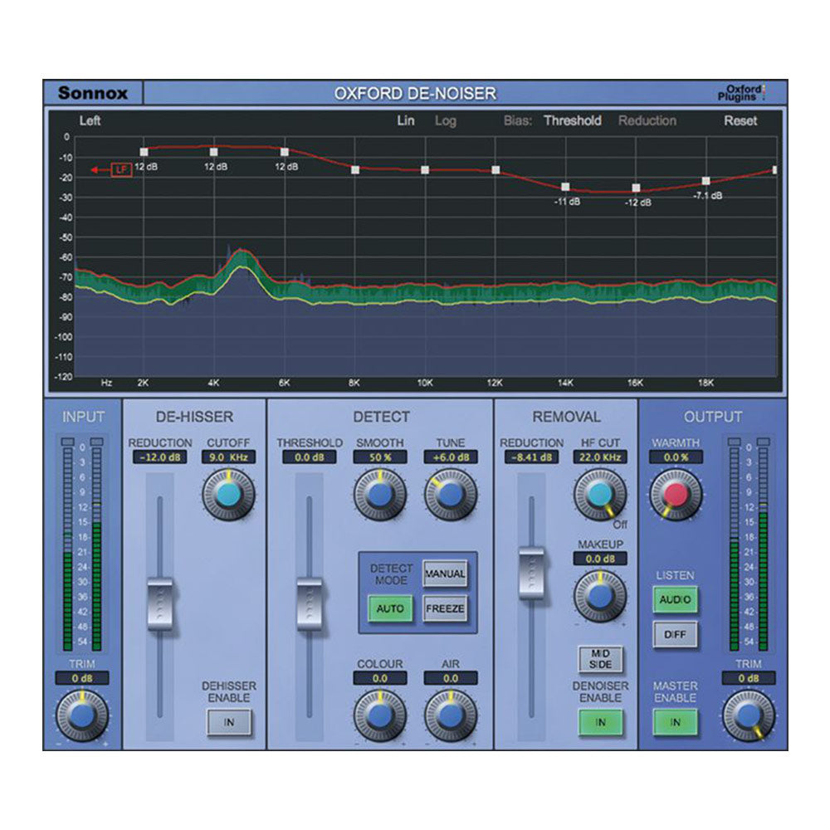Switch detect mode to MANUAL
This screenshot has height=830, width=830.
tap(446, 572)
